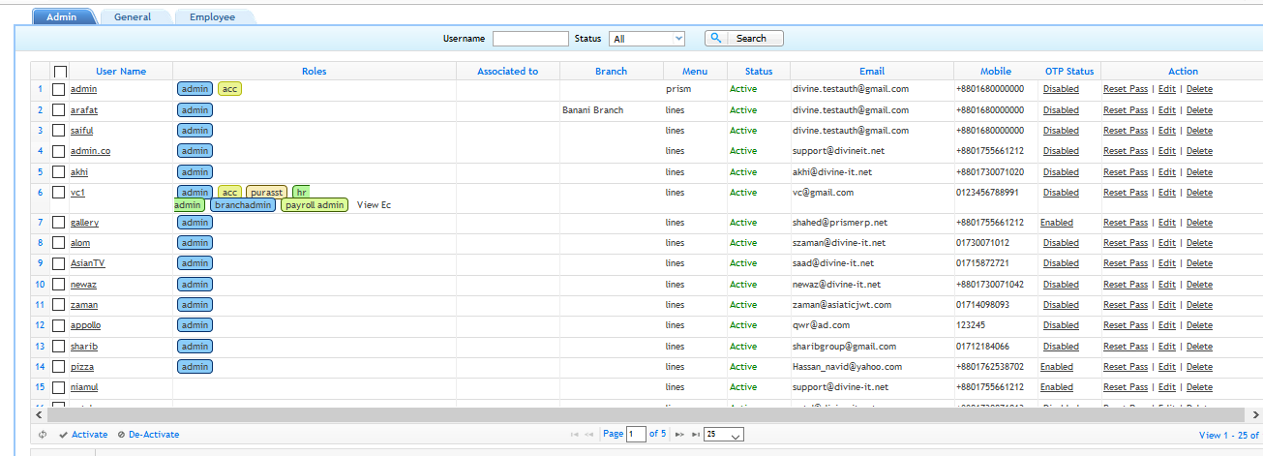Open the username link AsianTV
Image resolution: width=1263 pixels, height=456 pixels.
88,263
